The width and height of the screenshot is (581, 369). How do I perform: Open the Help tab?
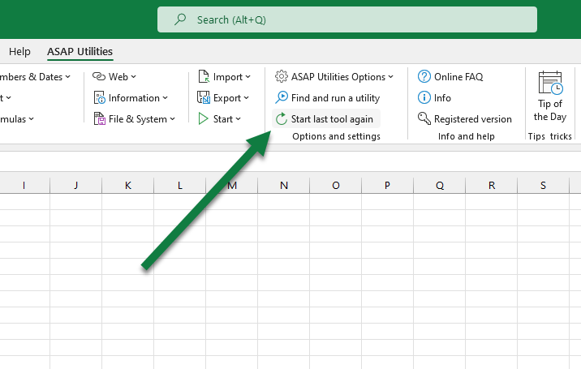(x=19, y=51)
